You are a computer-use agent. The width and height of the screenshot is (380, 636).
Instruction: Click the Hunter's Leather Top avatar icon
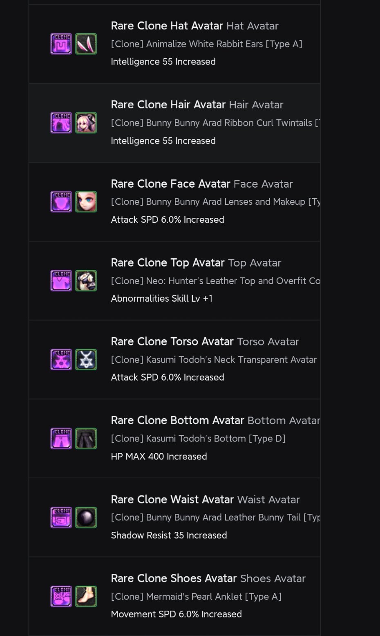pyautogui.click(x=86, y=280)
